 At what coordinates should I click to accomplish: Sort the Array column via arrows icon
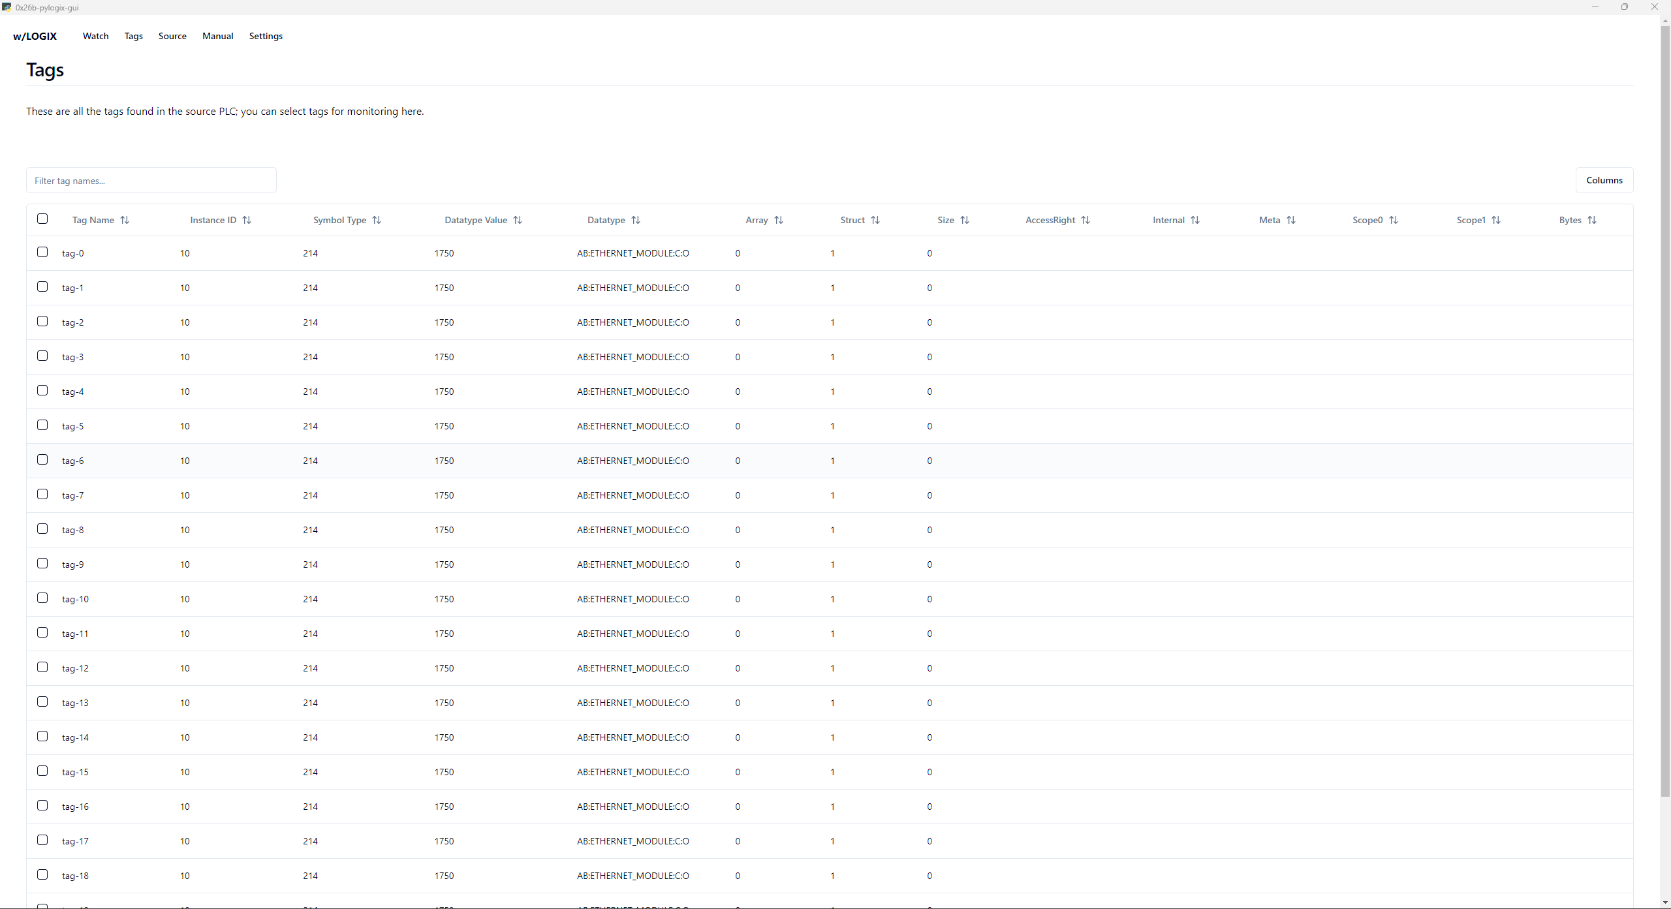pos(779,220)
